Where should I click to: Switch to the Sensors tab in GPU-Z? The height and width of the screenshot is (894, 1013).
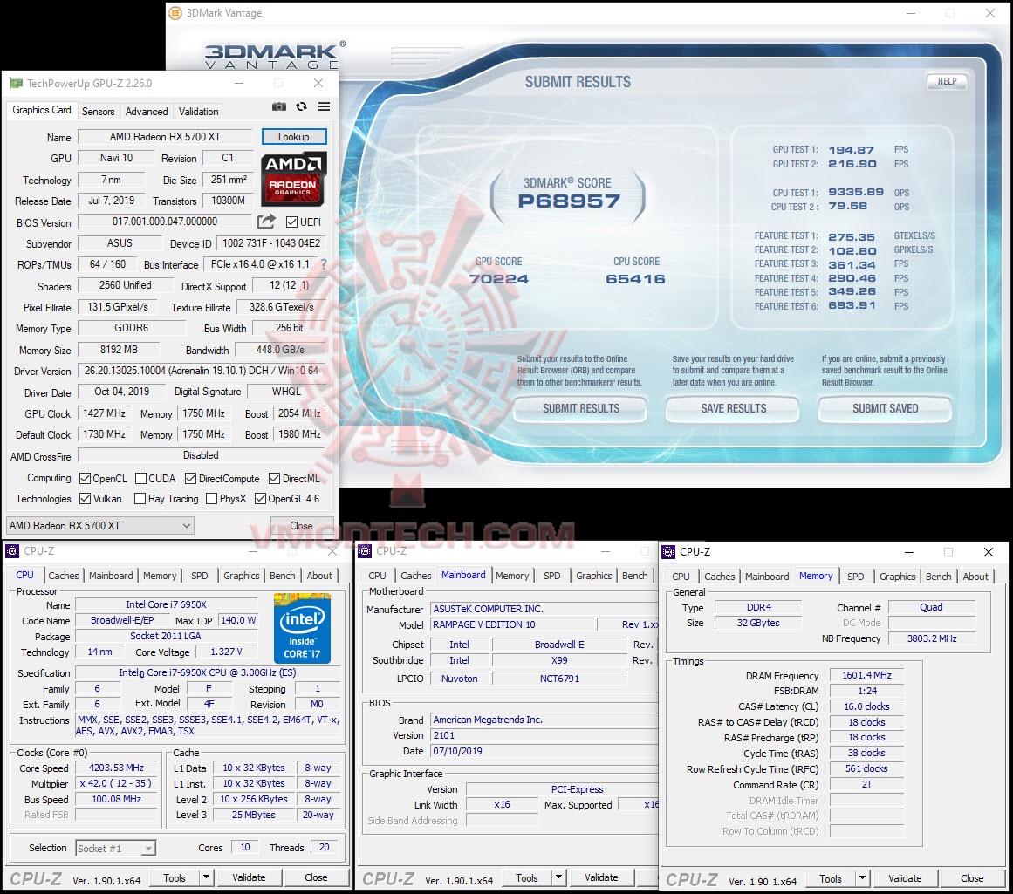pyautogui.click(x=99, y=111)
